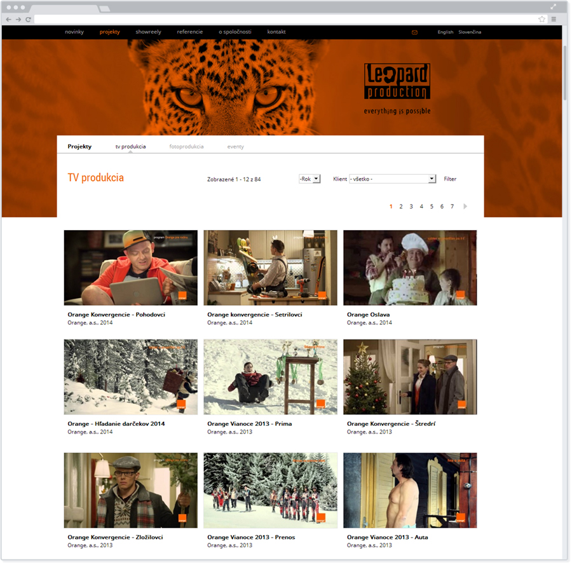Screen dimensions: 572x572
Task: Click the envelope icon in the navigation bar
Action: (x=414, y=32)
